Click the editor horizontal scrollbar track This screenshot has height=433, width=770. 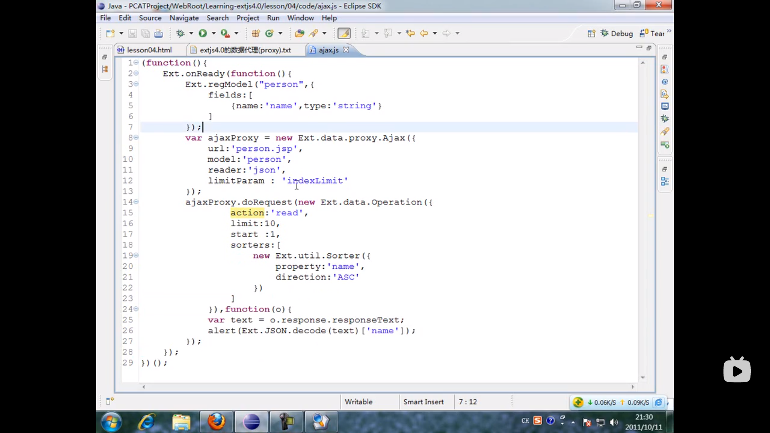click(x=388, y=387)
